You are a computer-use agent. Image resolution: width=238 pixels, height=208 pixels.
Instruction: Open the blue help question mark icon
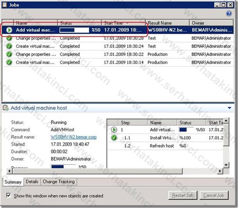click(x=229, y=13)
